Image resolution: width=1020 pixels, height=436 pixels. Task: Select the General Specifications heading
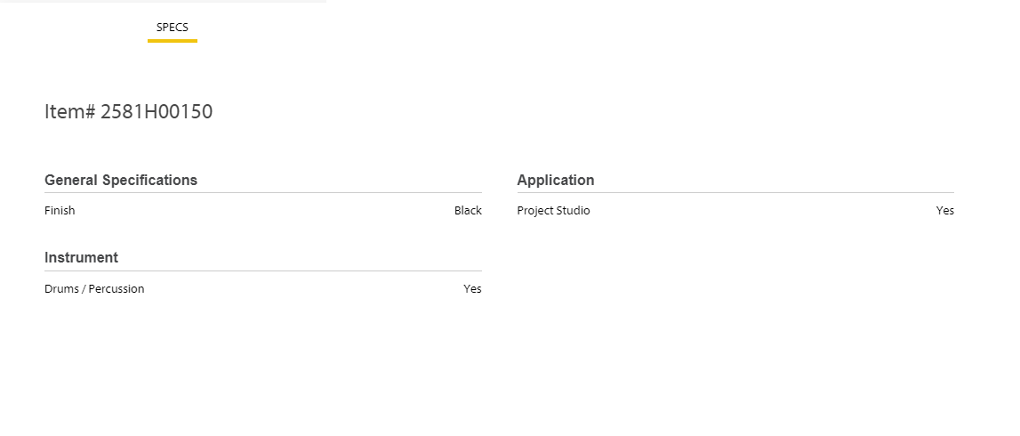click(121, 180)
